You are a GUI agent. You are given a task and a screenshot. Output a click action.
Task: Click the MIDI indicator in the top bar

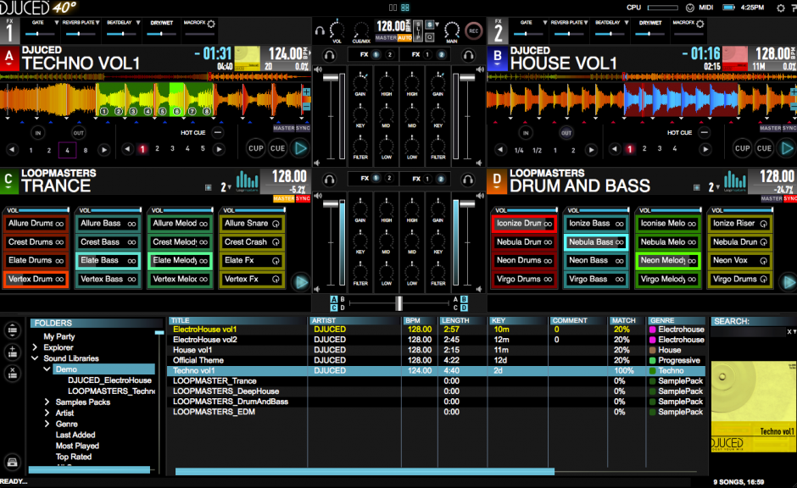tap(706, 6)
